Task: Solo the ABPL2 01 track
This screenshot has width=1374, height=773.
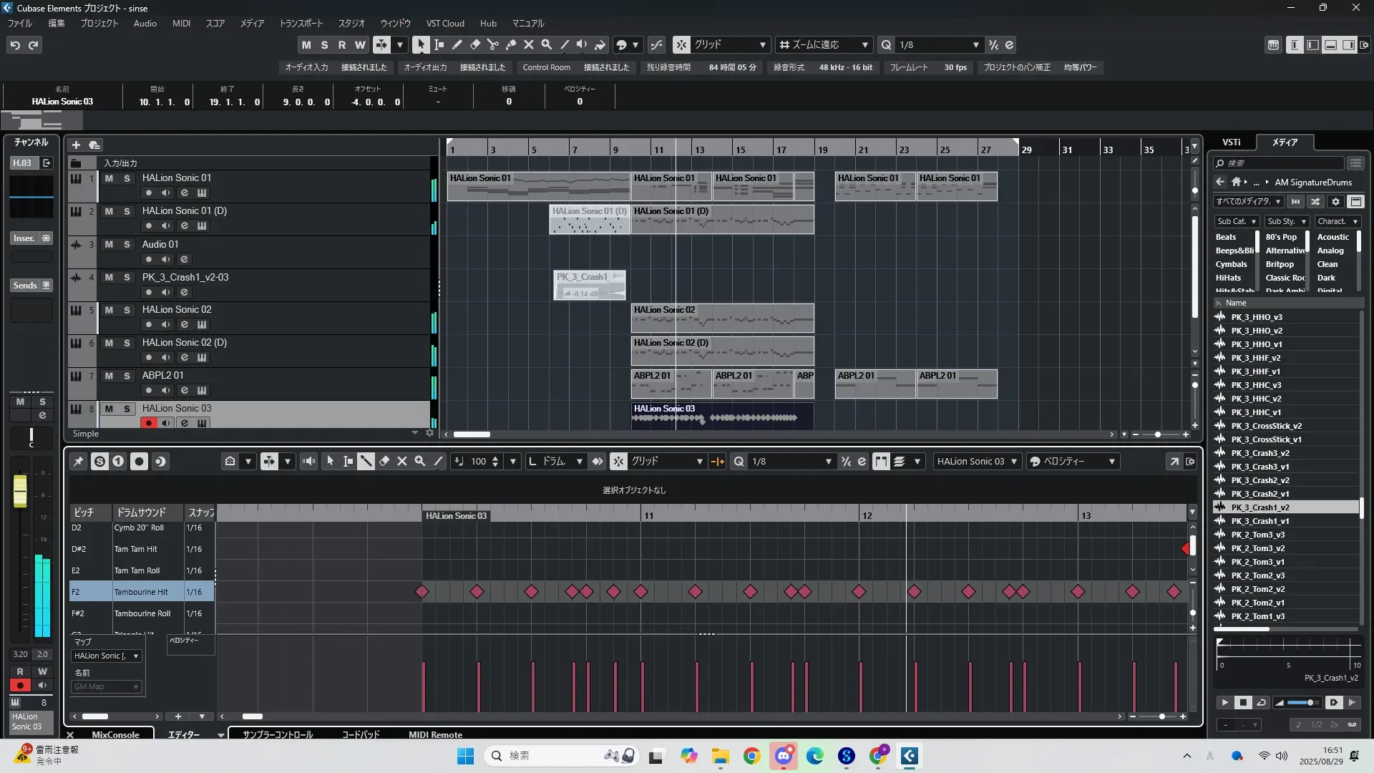Action: pyautogui.click(x=127, y=376)
